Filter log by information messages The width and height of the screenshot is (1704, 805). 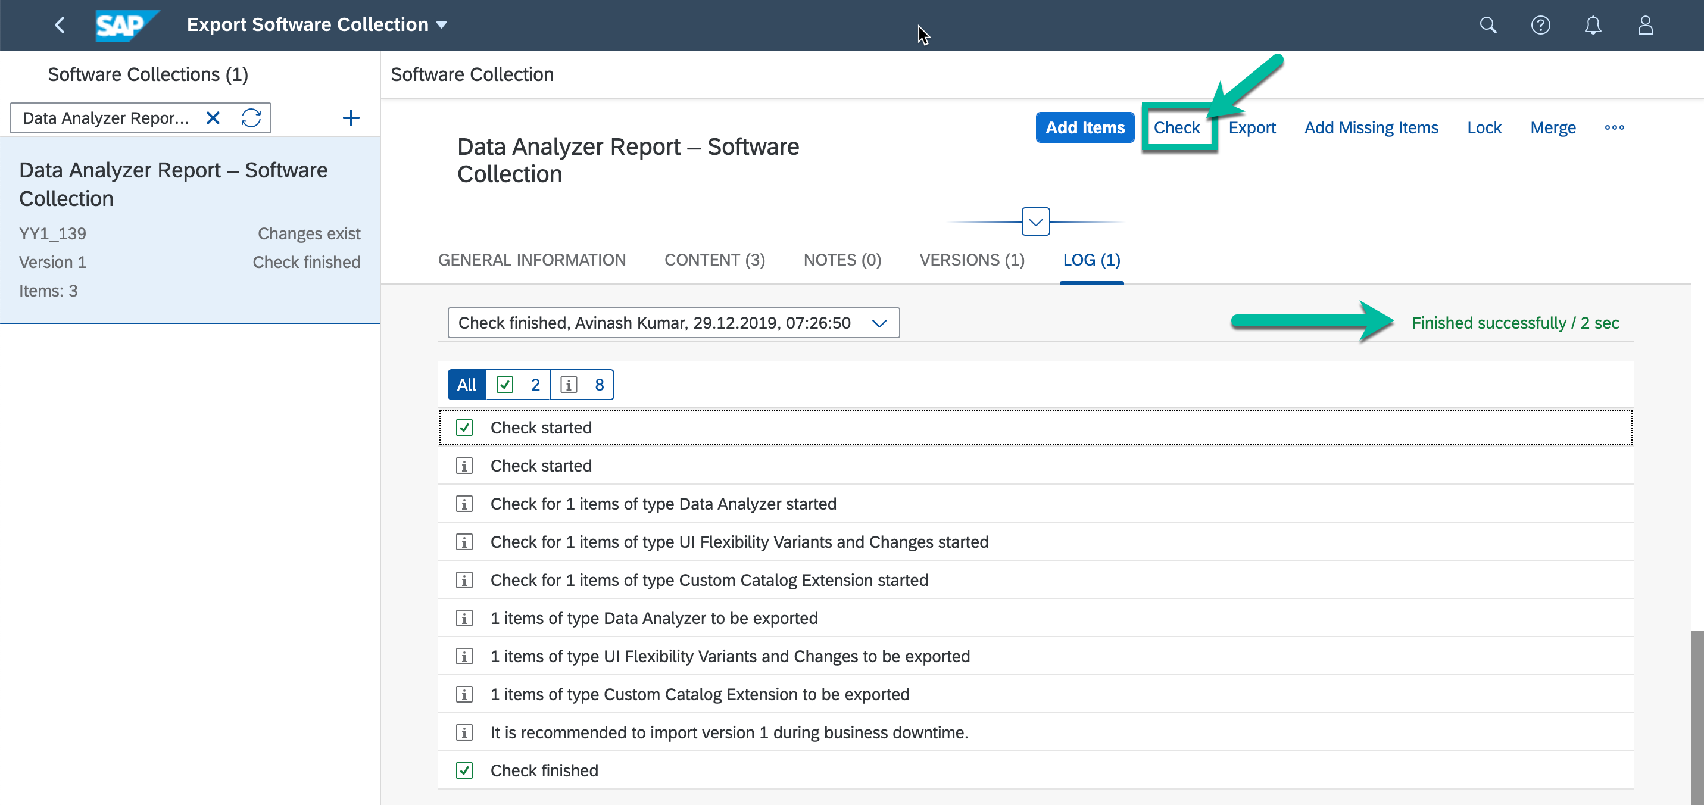tap(582, 385)
